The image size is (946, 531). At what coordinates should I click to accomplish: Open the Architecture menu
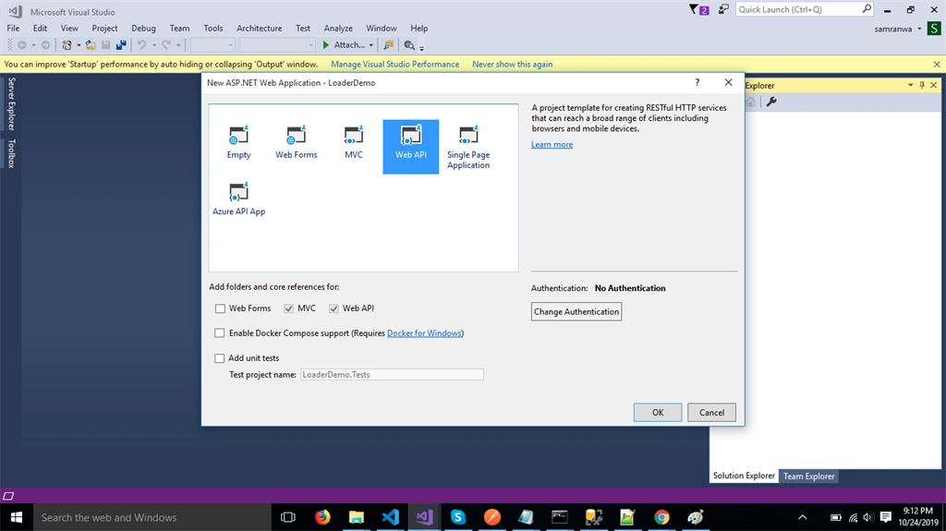(260, 29)
